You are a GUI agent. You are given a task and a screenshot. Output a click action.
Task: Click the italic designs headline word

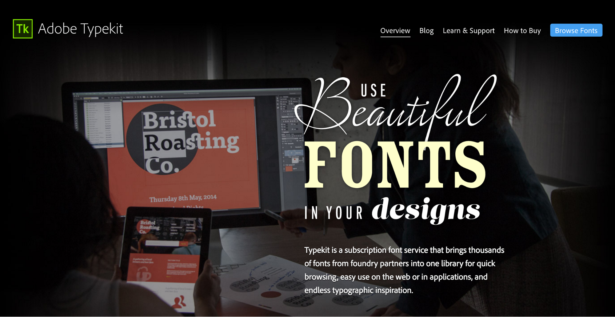[x=426, y=211]
